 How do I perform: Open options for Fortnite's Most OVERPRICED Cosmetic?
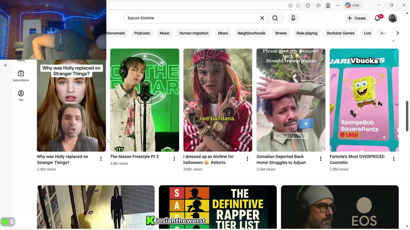point(394,159)
